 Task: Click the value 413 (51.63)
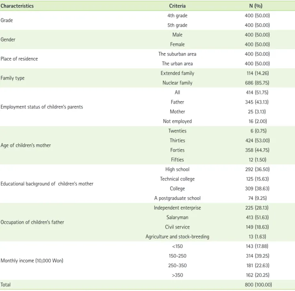[x=257, y=217]
